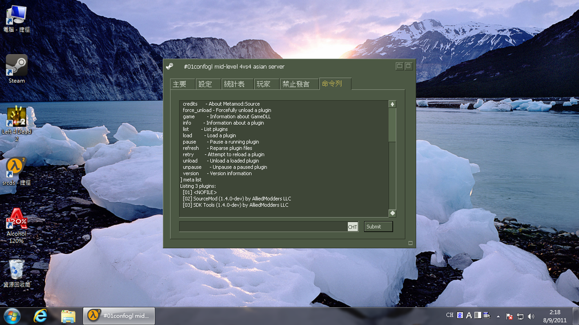Click the console scrollbar down arrow
Image resolution: width=579 pixels, height=325 pixels.
tap(392, 213)
